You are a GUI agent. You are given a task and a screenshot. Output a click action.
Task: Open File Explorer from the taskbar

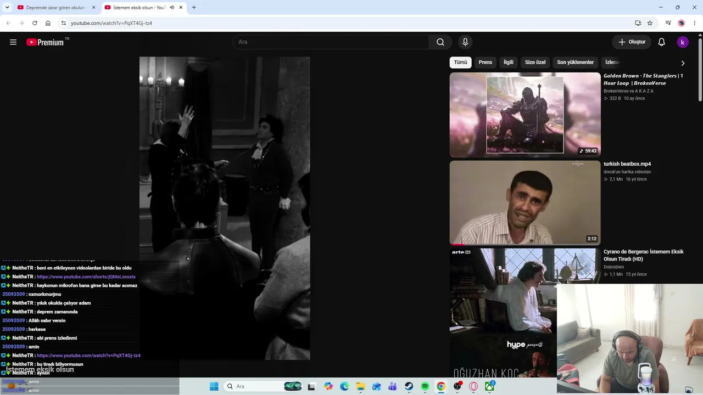pos(360,386)
